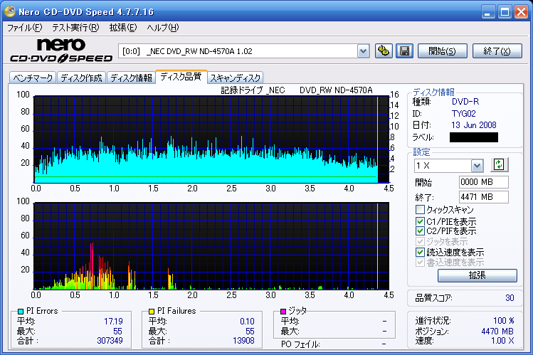Click the PI Failures total 13908

(x=243, y=340)
